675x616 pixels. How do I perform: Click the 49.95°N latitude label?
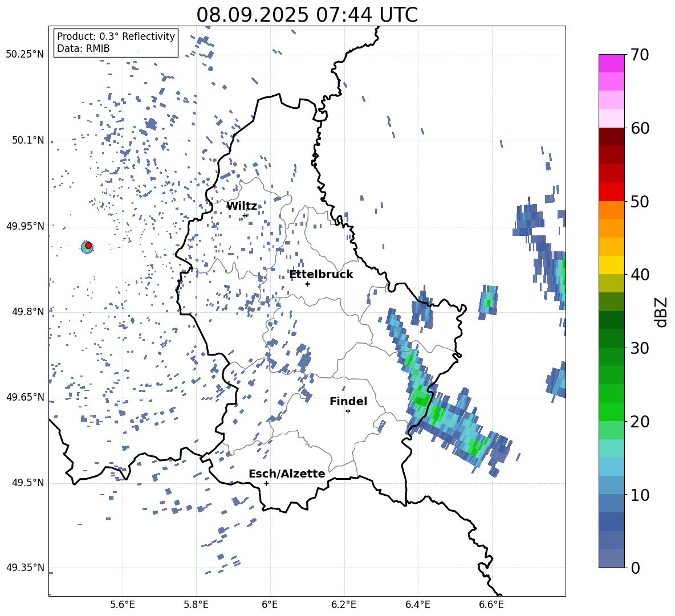[25, 226]
